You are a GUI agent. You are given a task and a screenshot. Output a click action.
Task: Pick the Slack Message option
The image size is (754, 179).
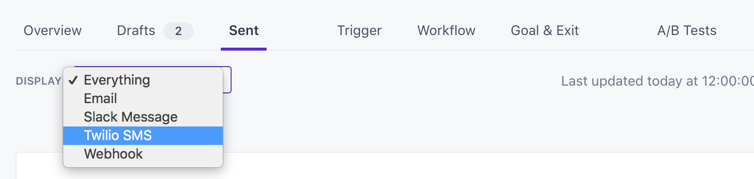click(143, 117)
